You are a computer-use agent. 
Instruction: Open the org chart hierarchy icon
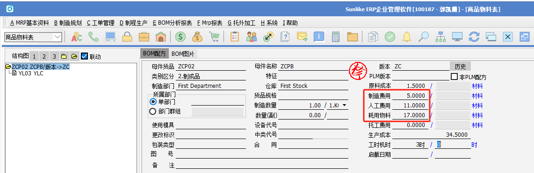(440, 37)
